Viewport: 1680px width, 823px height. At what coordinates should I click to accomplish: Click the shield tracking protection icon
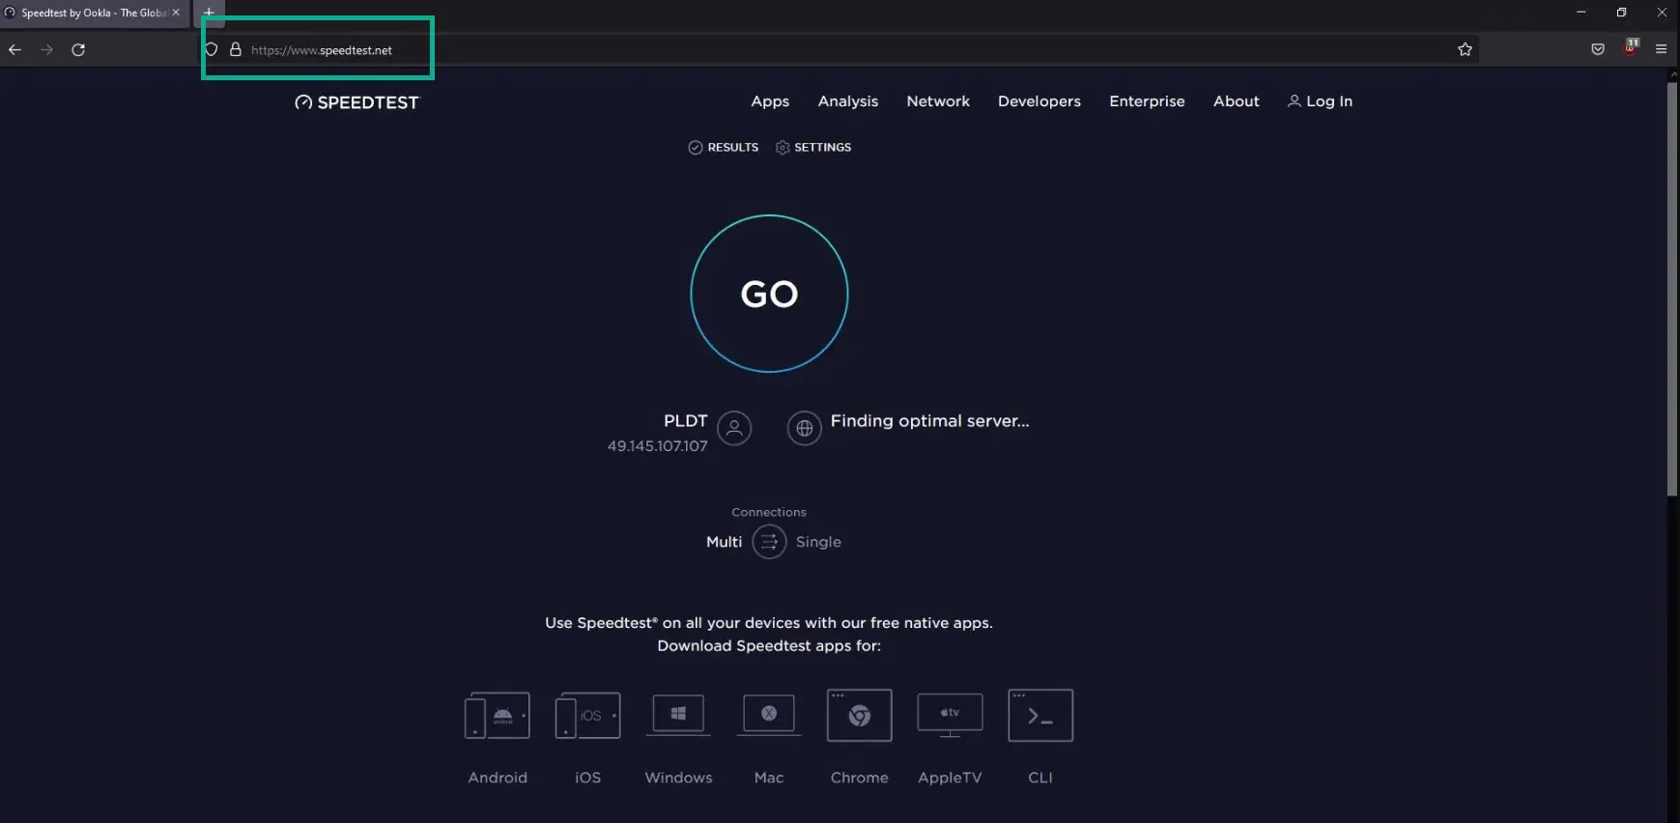point(211,49)
